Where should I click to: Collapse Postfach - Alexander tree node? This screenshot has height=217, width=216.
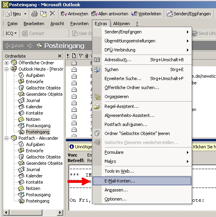pos(6,138)
